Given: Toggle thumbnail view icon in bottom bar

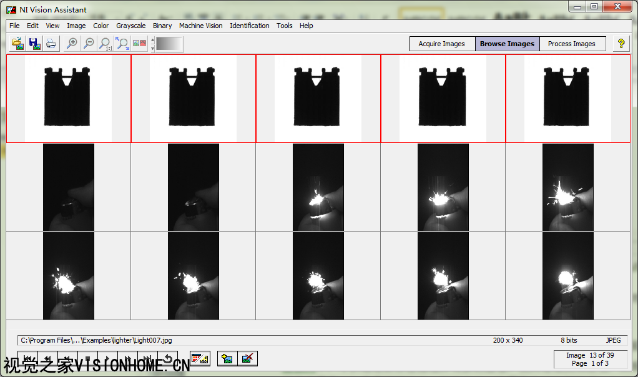Looking at the screenshot, I should click(x=200, y=358).
